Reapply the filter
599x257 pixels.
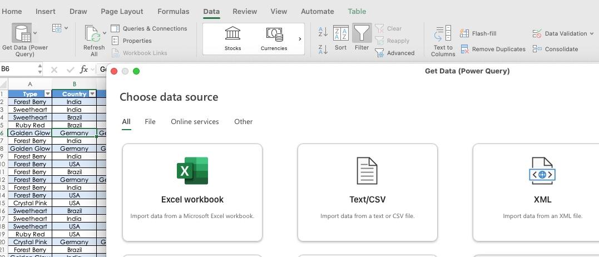pos(392,41)
